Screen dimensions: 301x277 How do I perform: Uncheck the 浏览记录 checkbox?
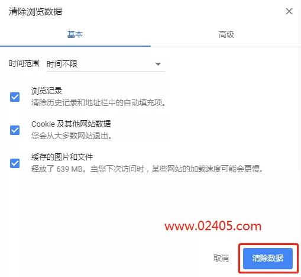tap(15, 97)
